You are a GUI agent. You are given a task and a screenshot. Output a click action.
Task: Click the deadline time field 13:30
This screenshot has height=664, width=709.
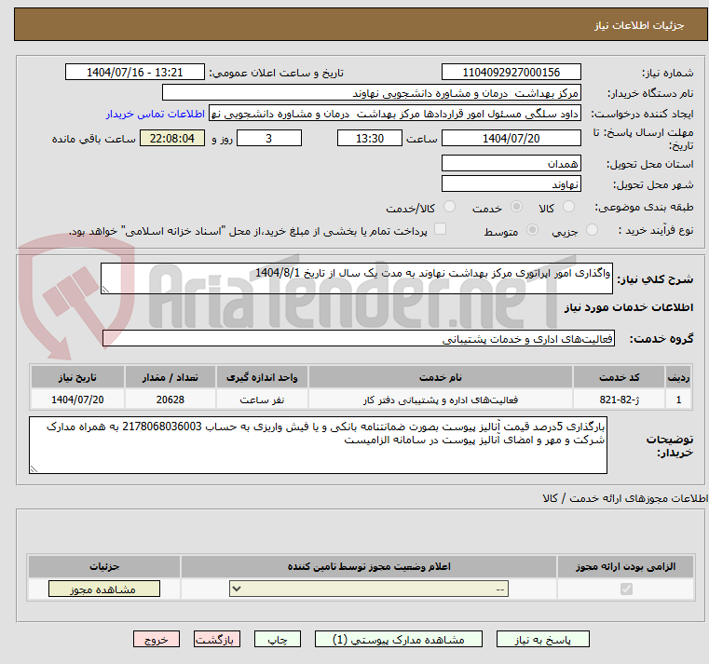(370, 139)
